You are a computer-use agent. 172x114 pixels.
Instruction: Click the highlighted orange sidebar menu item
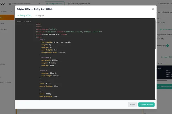[x=7, y=17]
